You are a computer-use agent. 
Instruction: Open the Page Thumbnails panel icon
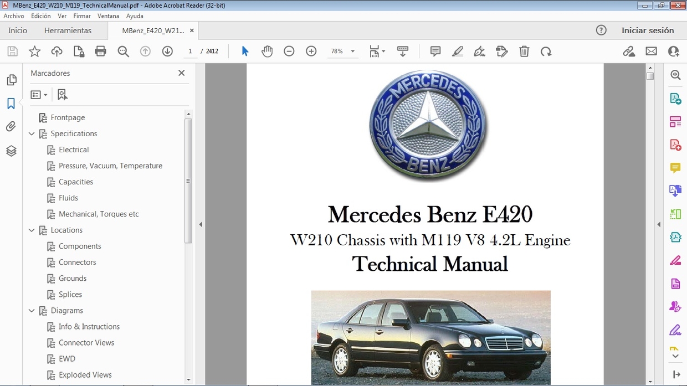(11, 79)
